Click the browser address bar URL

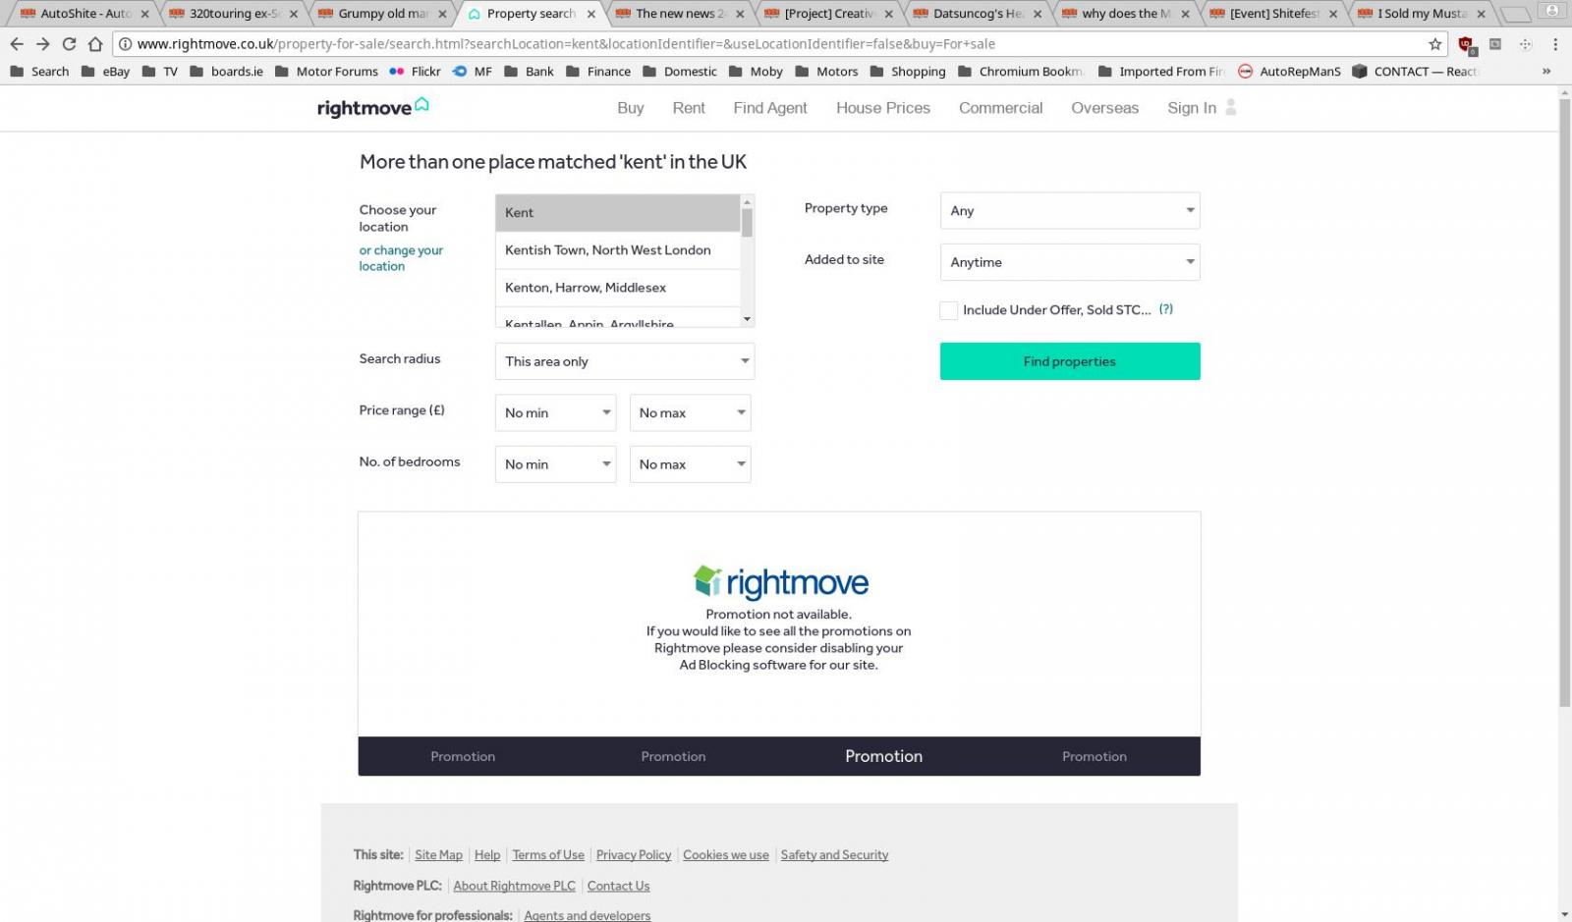click(566, 44)
